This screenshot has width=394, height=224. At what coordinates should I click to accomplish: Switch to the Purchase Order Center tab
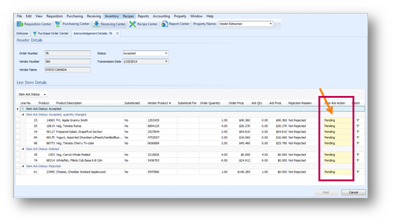(x=51, y=33)
